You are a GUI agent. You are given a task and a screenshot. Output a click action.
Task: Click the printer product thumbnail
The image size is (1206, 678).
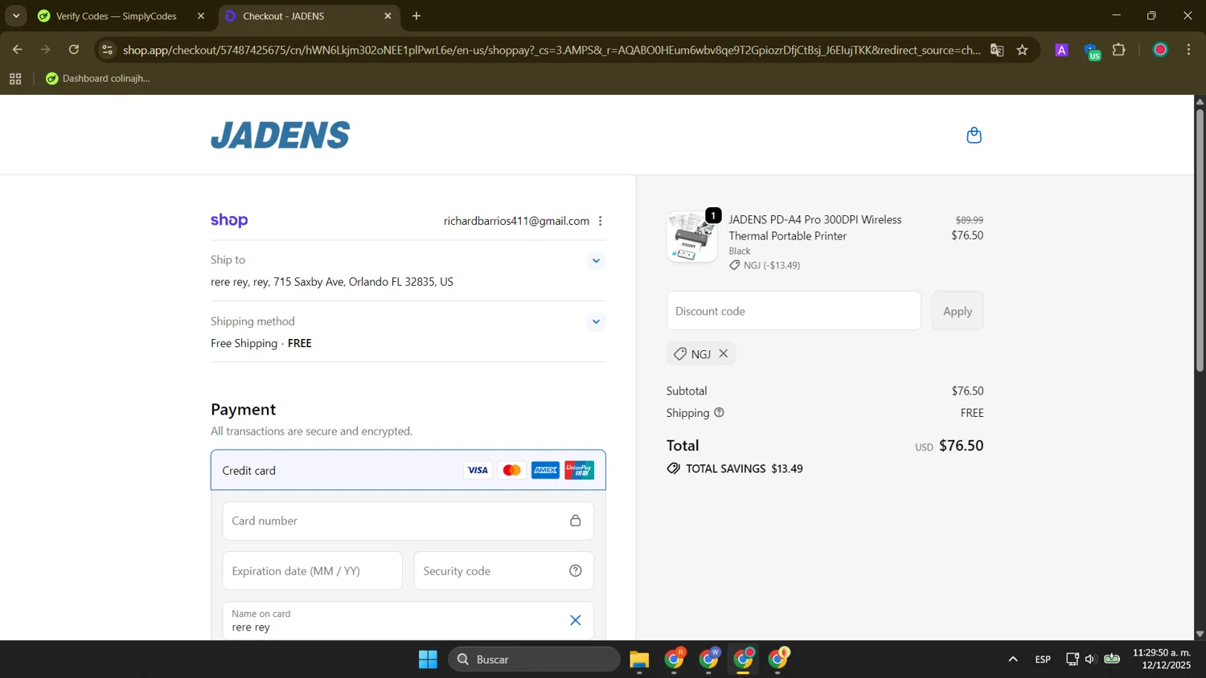click(x=692, y=237)
